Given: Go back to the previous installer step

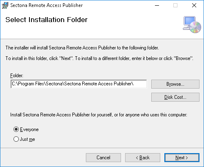Looking at the screenshot, I should tap(143, 158).
